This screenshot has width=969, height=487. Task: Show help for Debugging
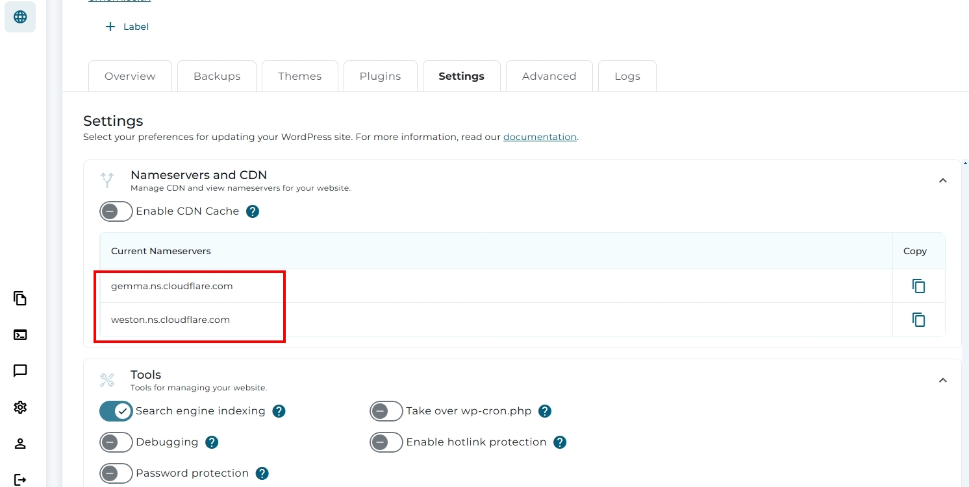[x=212, y=442]
